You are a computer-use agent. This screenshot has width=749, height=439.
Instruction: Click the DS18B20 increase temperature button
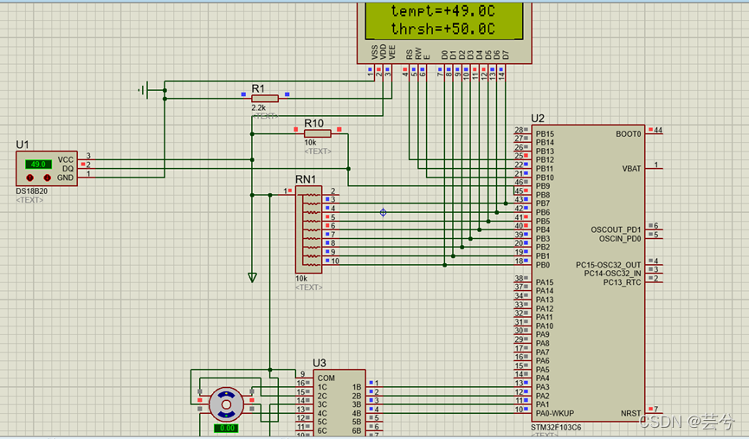(x=47, y=178)
